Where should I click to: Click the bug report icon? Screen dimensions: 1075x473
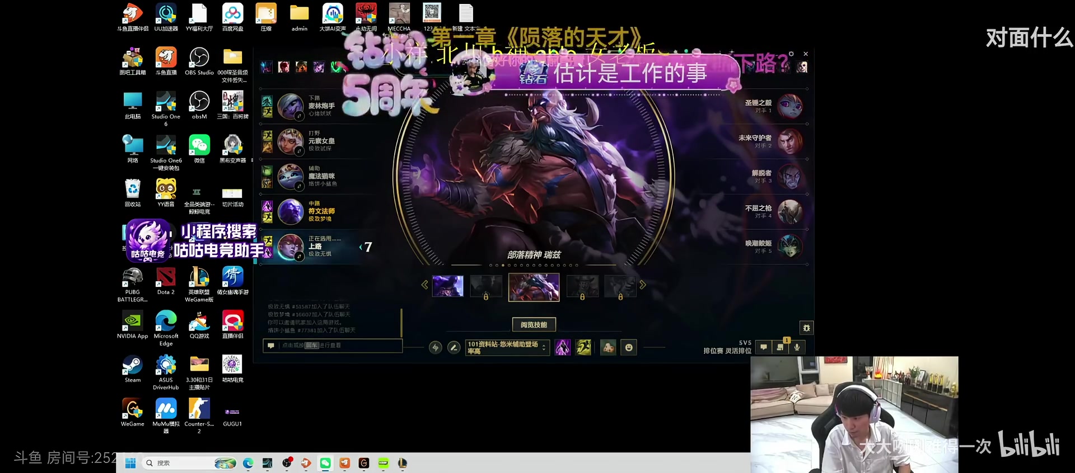806,328
